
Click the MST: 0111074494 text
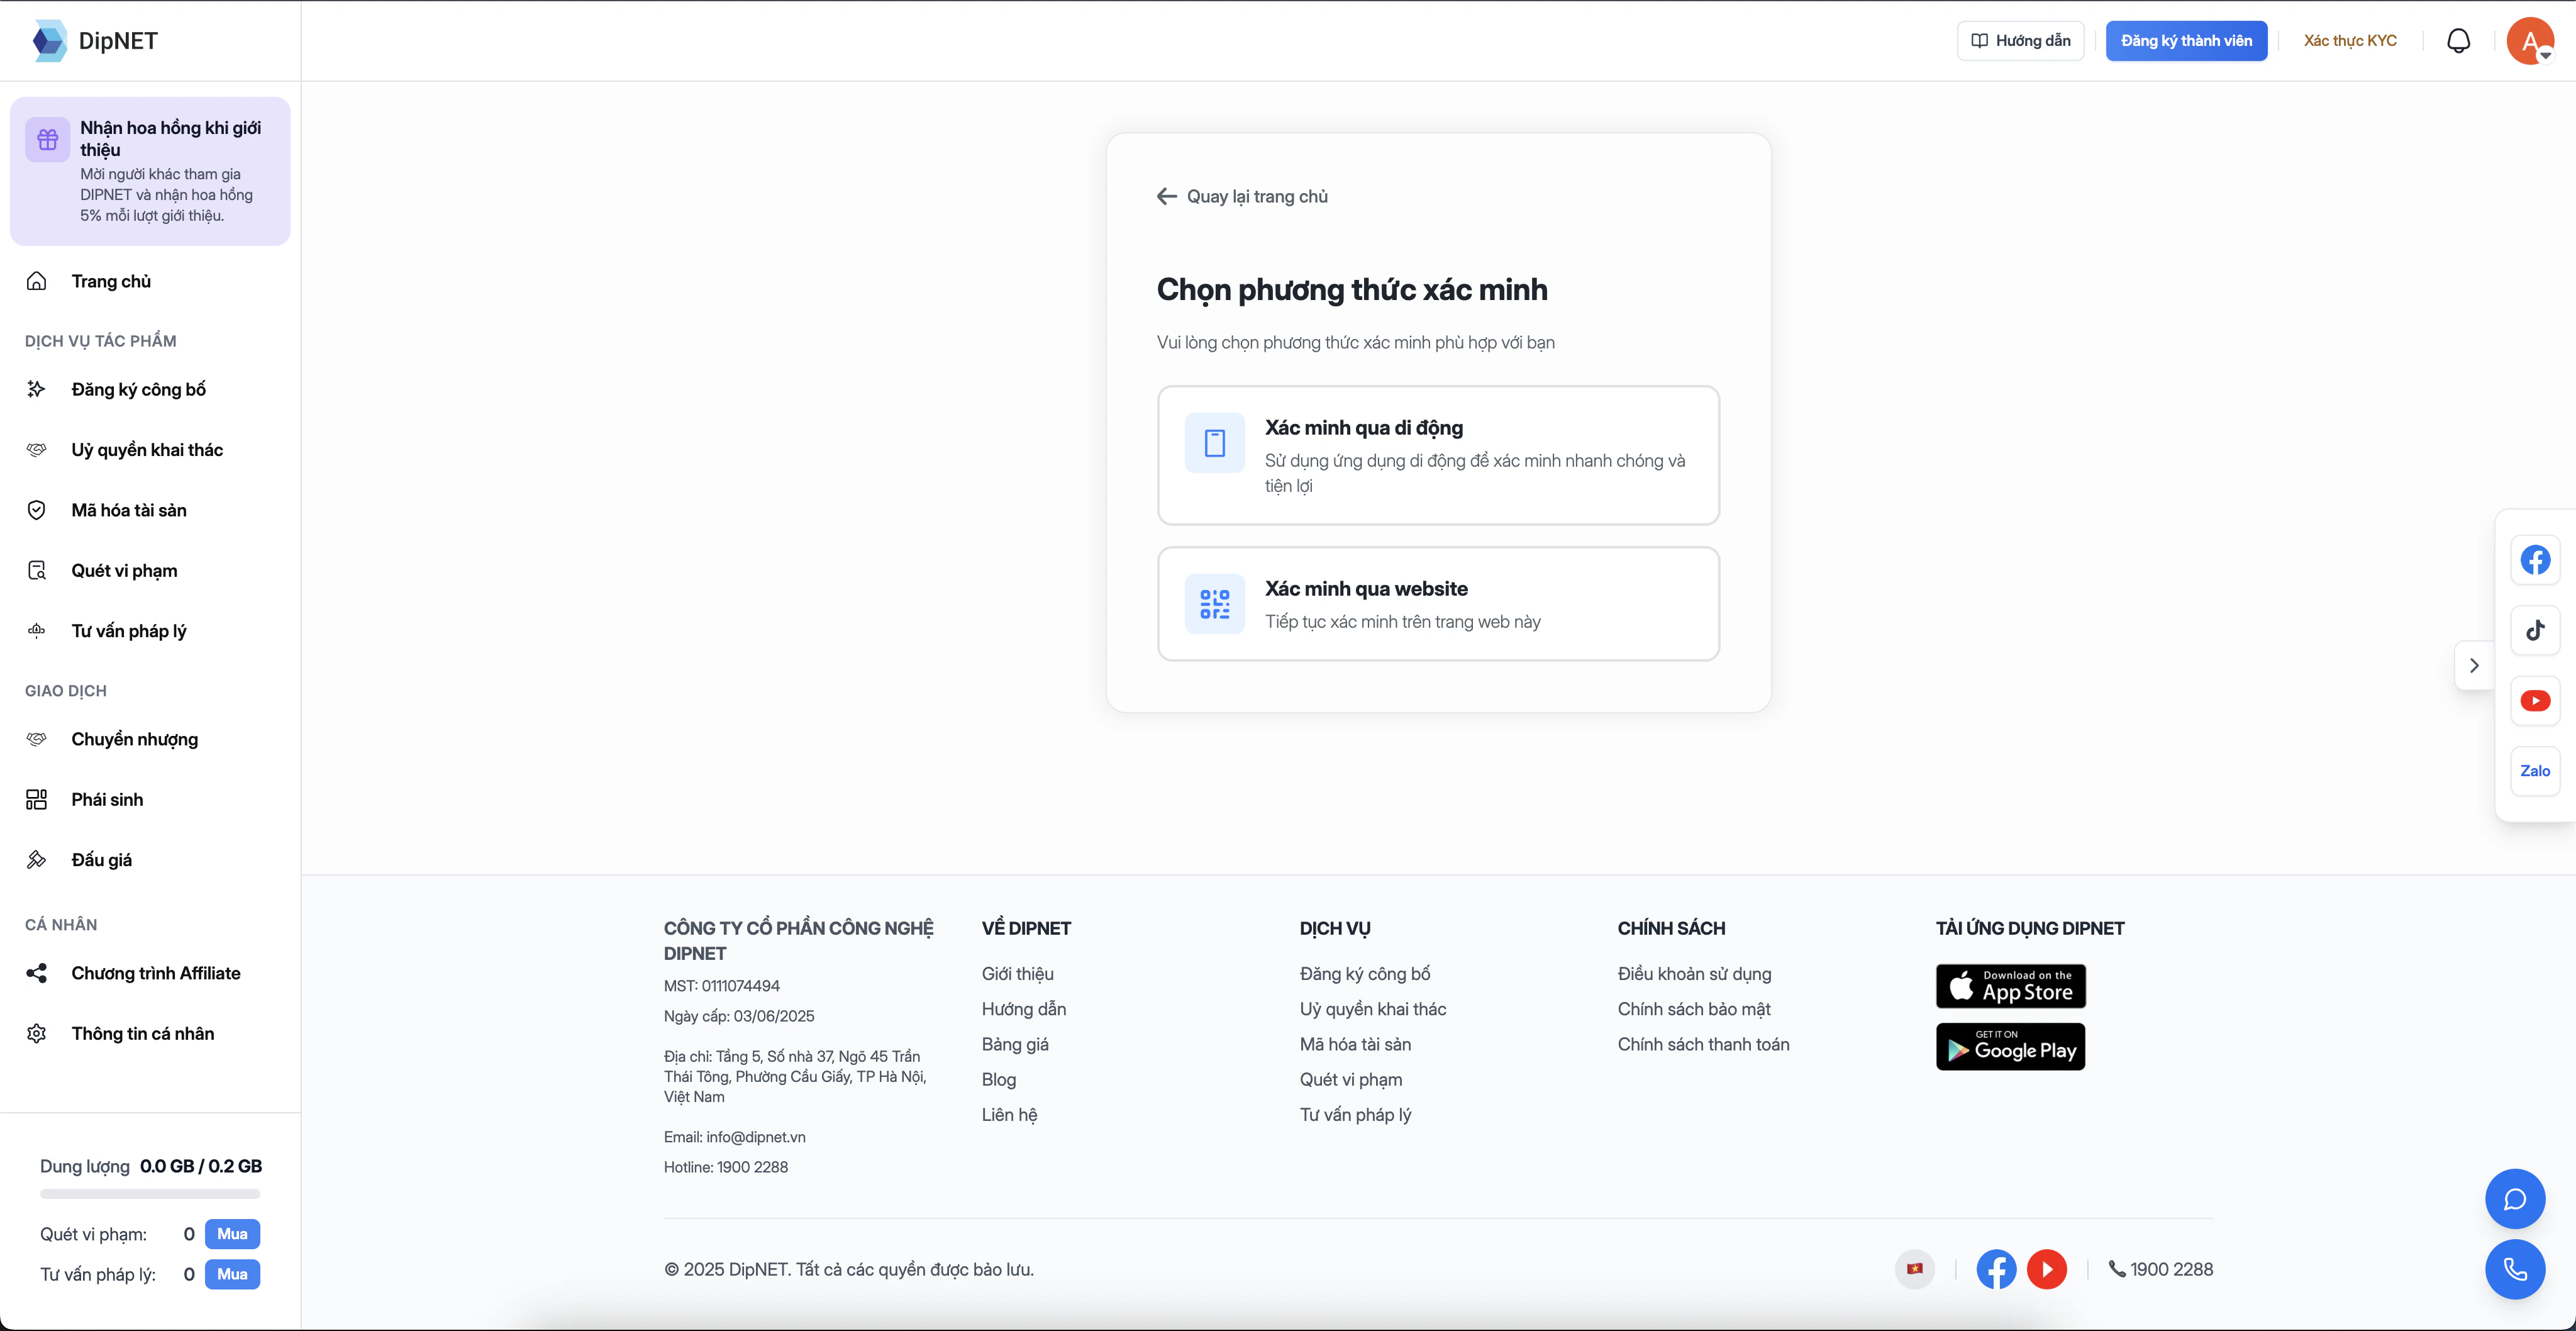click(x=722, y=986)
